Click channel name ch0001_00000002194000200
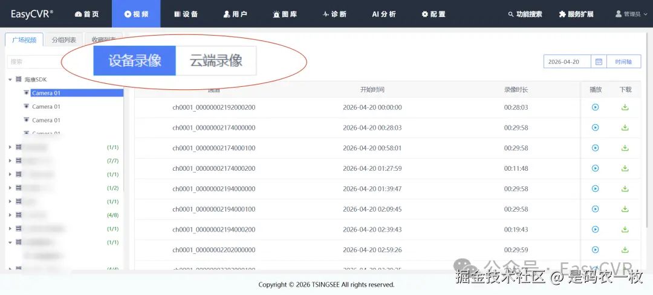653x295 pixels. [214, 229]
